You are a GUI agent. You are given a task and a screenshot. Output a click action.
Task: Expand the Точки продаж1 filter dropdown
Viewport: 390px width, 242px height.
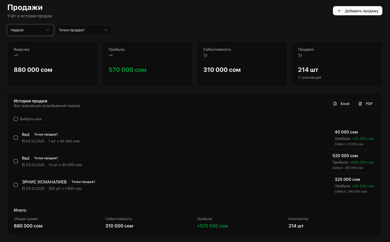pos(83,30)
